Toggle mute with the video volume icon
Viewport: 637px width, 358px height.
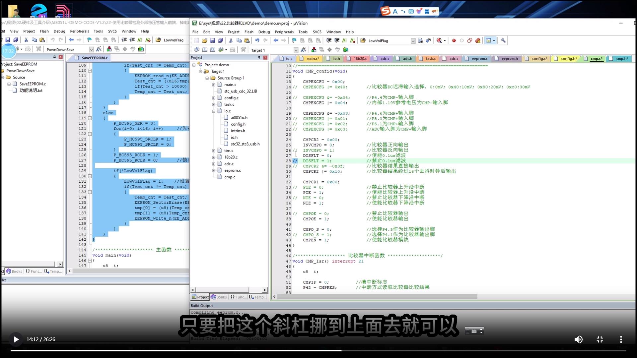point(578,339)
